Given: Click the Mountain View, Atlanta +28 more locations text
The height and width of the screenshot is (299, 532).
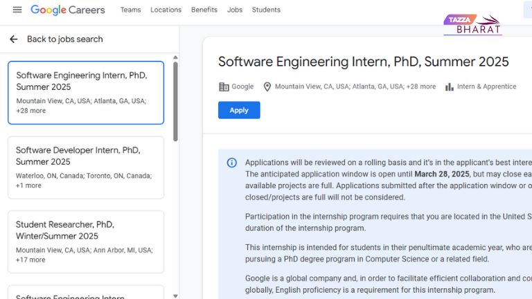Looking at the screenshot, I should point(355,87).
